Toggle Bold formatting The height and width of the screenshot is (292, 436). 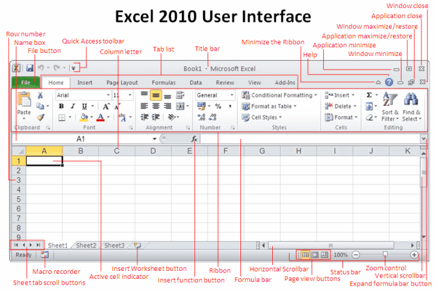tap(61, 106)
